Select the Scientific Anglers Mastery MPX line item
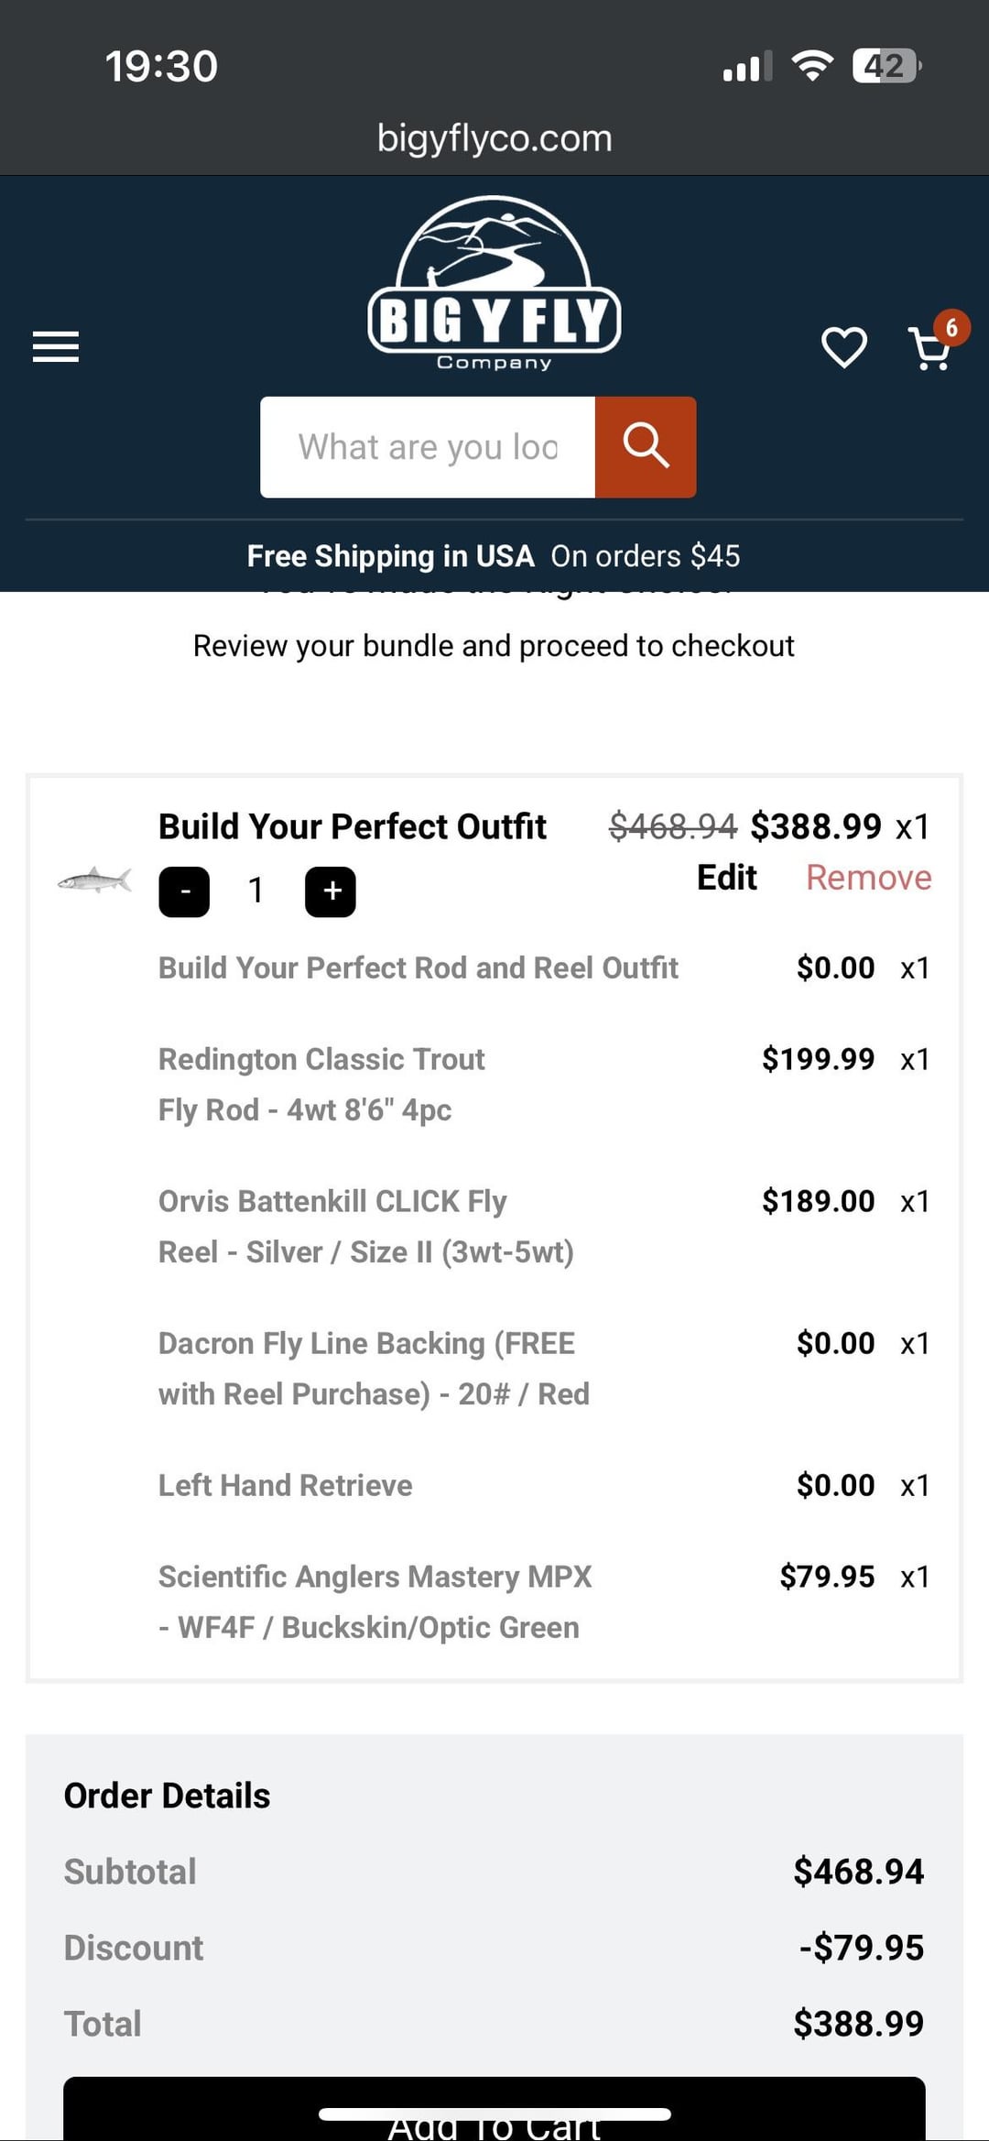Image resolution: width=989 pixels, height=2141 pixels. tap(375, 1601)
